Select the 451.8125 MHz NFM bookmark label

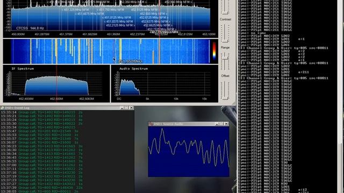pos(117,18)
